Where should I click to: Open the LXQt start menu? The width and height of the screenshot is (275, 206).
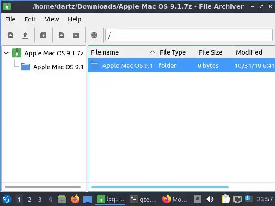pos(7,199)
